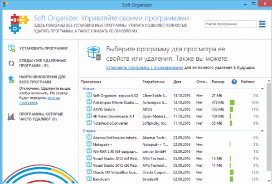272x184 pixels.
Task: Open Установить программу с отслеживанием link
Action: [145, 68]
